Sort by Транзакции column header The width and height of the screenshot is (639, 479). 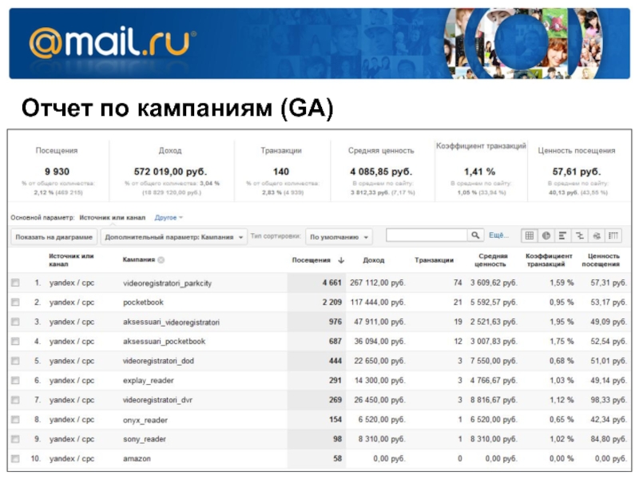434,260
